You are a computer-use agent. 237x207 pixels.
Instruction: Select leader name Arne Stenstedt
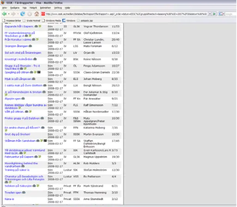[93, 199]
